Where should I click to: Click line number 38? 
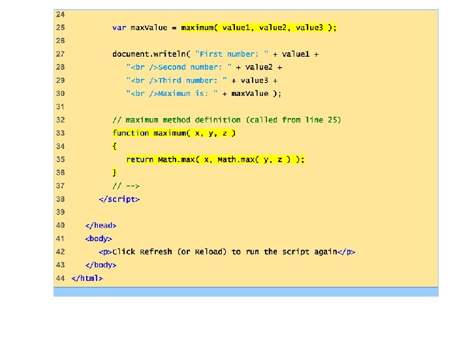point(60,199)
